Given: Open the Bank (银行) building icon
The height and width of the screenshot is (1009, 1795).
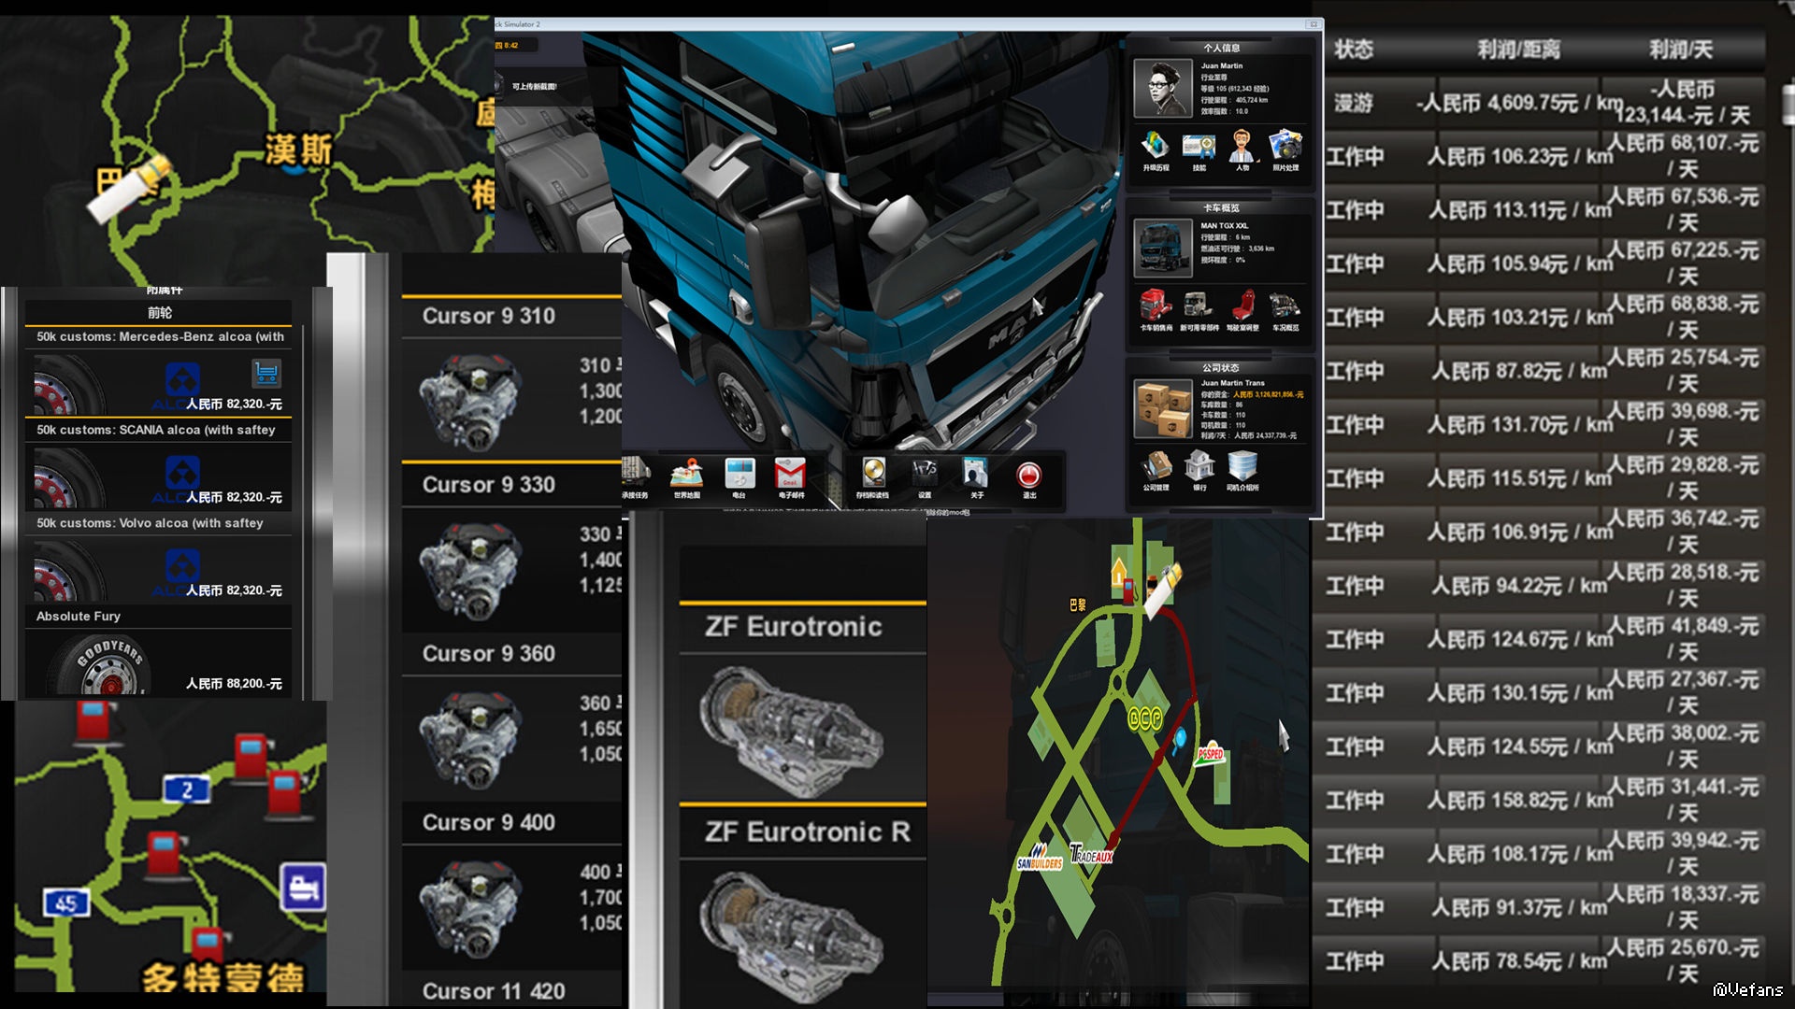Looking at the screenshot, I should click(x=1199, y=466).
